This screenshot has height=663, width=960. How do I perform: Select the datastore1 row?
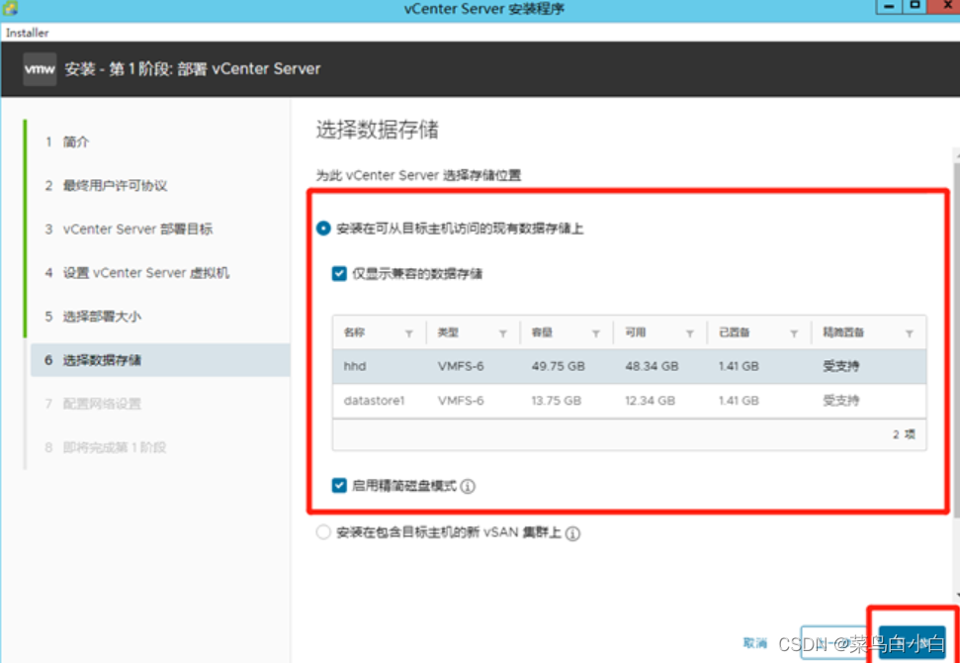(x=629, y=401)
